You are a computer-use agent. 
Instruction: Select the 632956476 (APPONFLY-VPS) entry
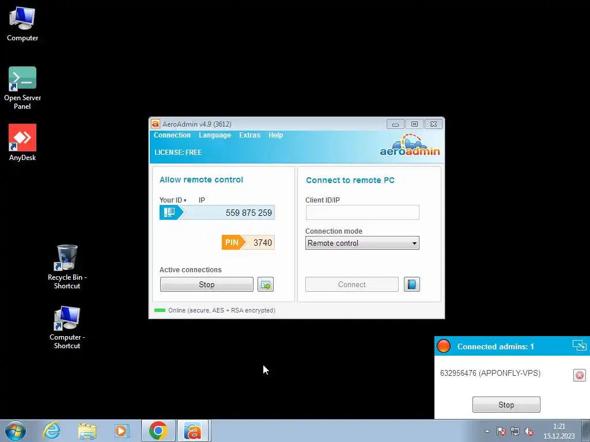click(490, 373)
